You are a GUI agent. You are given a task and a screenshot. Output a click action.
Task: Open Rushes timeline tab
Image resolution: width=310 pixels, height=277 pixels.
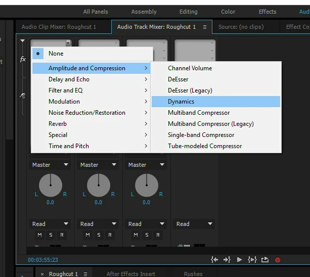[193, 274]
